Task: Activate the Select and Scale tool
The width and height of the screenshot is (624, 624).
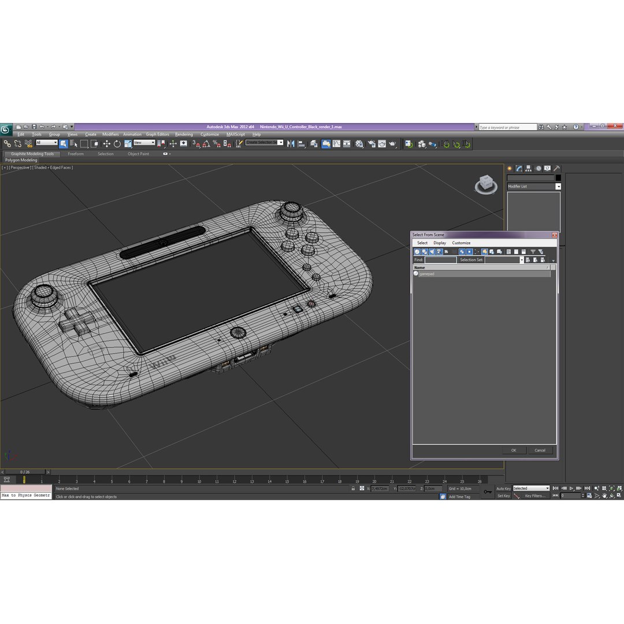Action: (x=128, y=144)
